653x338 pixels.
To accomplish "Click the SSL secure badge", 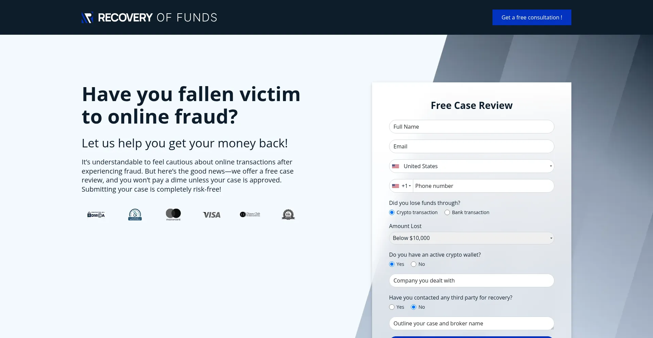I will coord(288,214).
